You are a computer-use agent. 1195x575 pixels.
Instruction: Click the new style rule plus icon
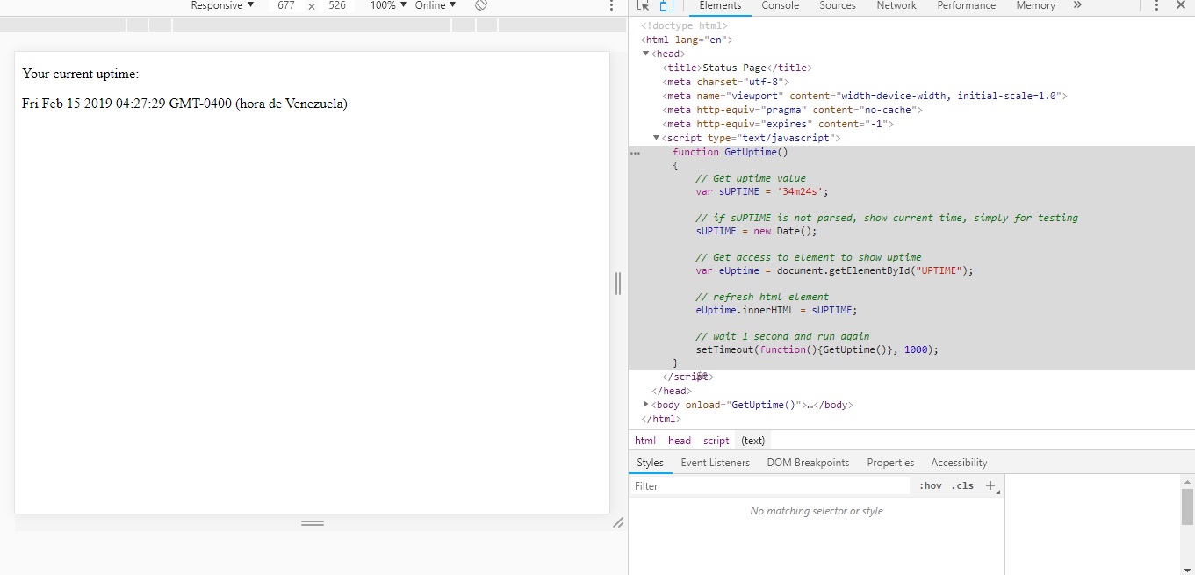pyautogui.click(x=990, y=485)
